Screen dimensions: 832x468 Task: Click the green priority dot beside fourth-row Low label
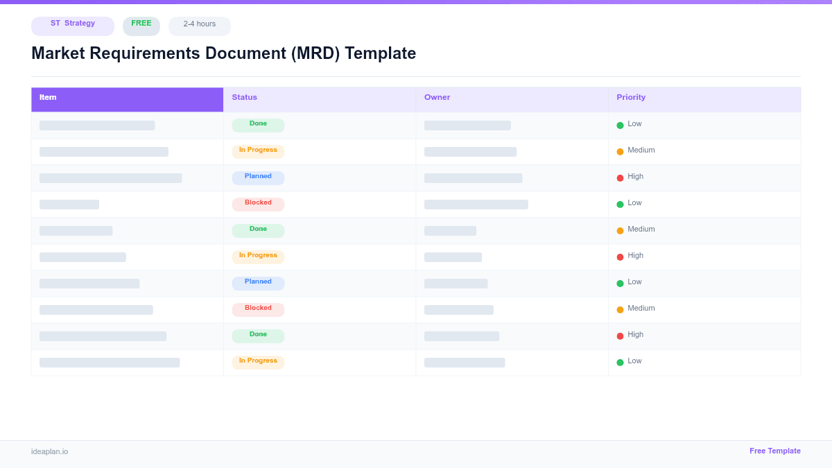[x=621, y=203]
